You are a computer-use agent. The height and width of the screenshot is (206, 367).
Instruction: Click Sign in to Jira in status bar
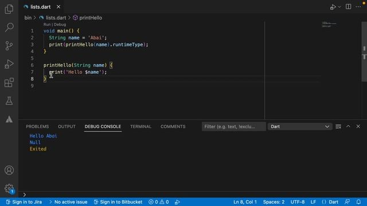click(24, 202)
